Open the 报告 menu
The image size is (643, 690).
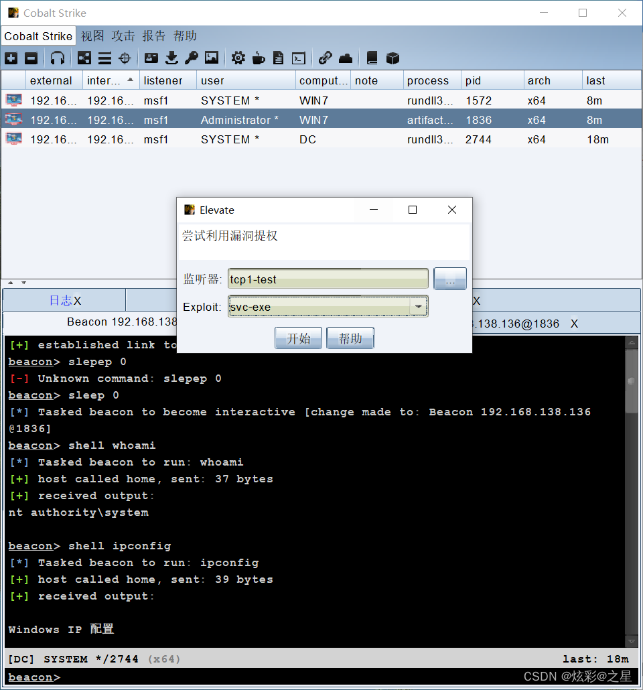154,36
